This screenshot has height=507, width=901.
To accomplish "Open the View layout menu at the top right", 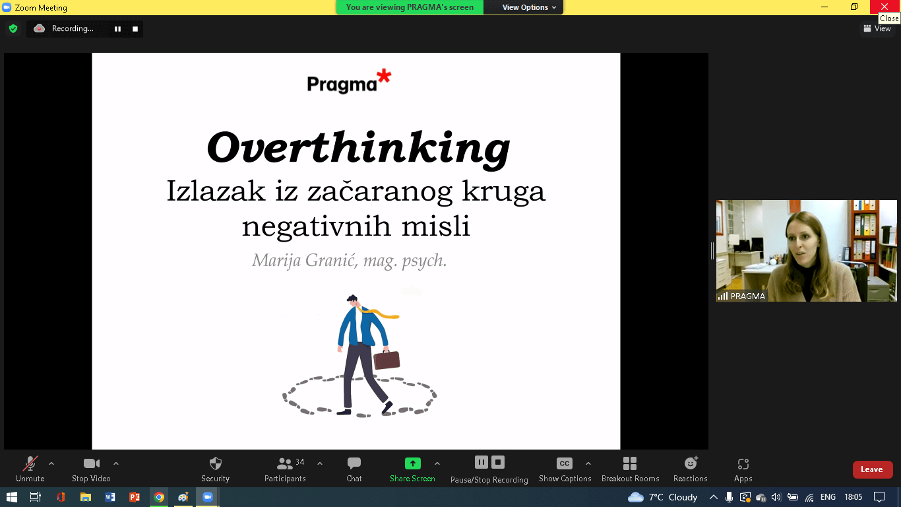I will (x=877, y=28).
